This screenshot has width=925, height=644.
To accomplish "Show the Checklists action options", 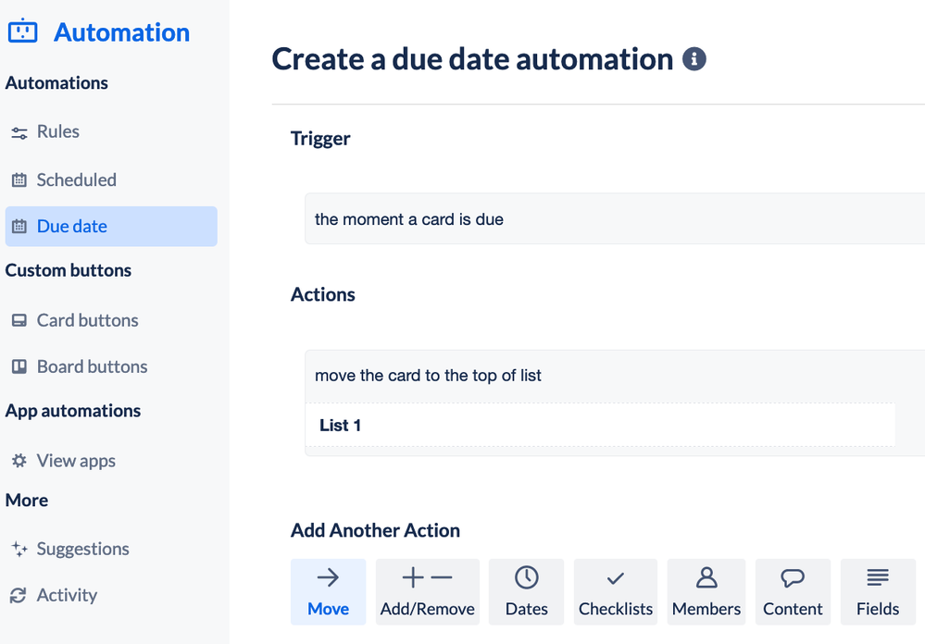I will click(616, 592).
